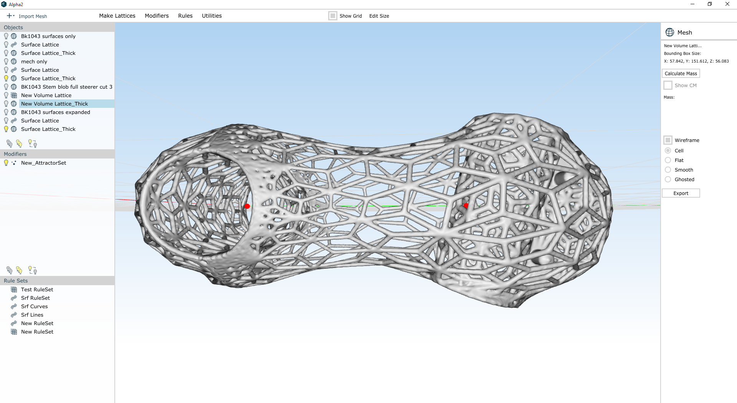Open the Rules menu

(x=185, y=16)
